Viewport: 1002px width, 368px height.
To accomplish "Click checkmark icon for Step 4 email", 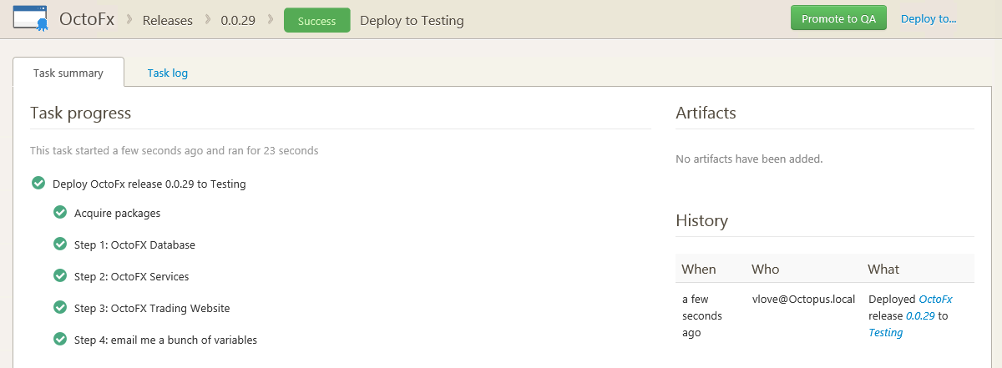I will pos(59,340).
